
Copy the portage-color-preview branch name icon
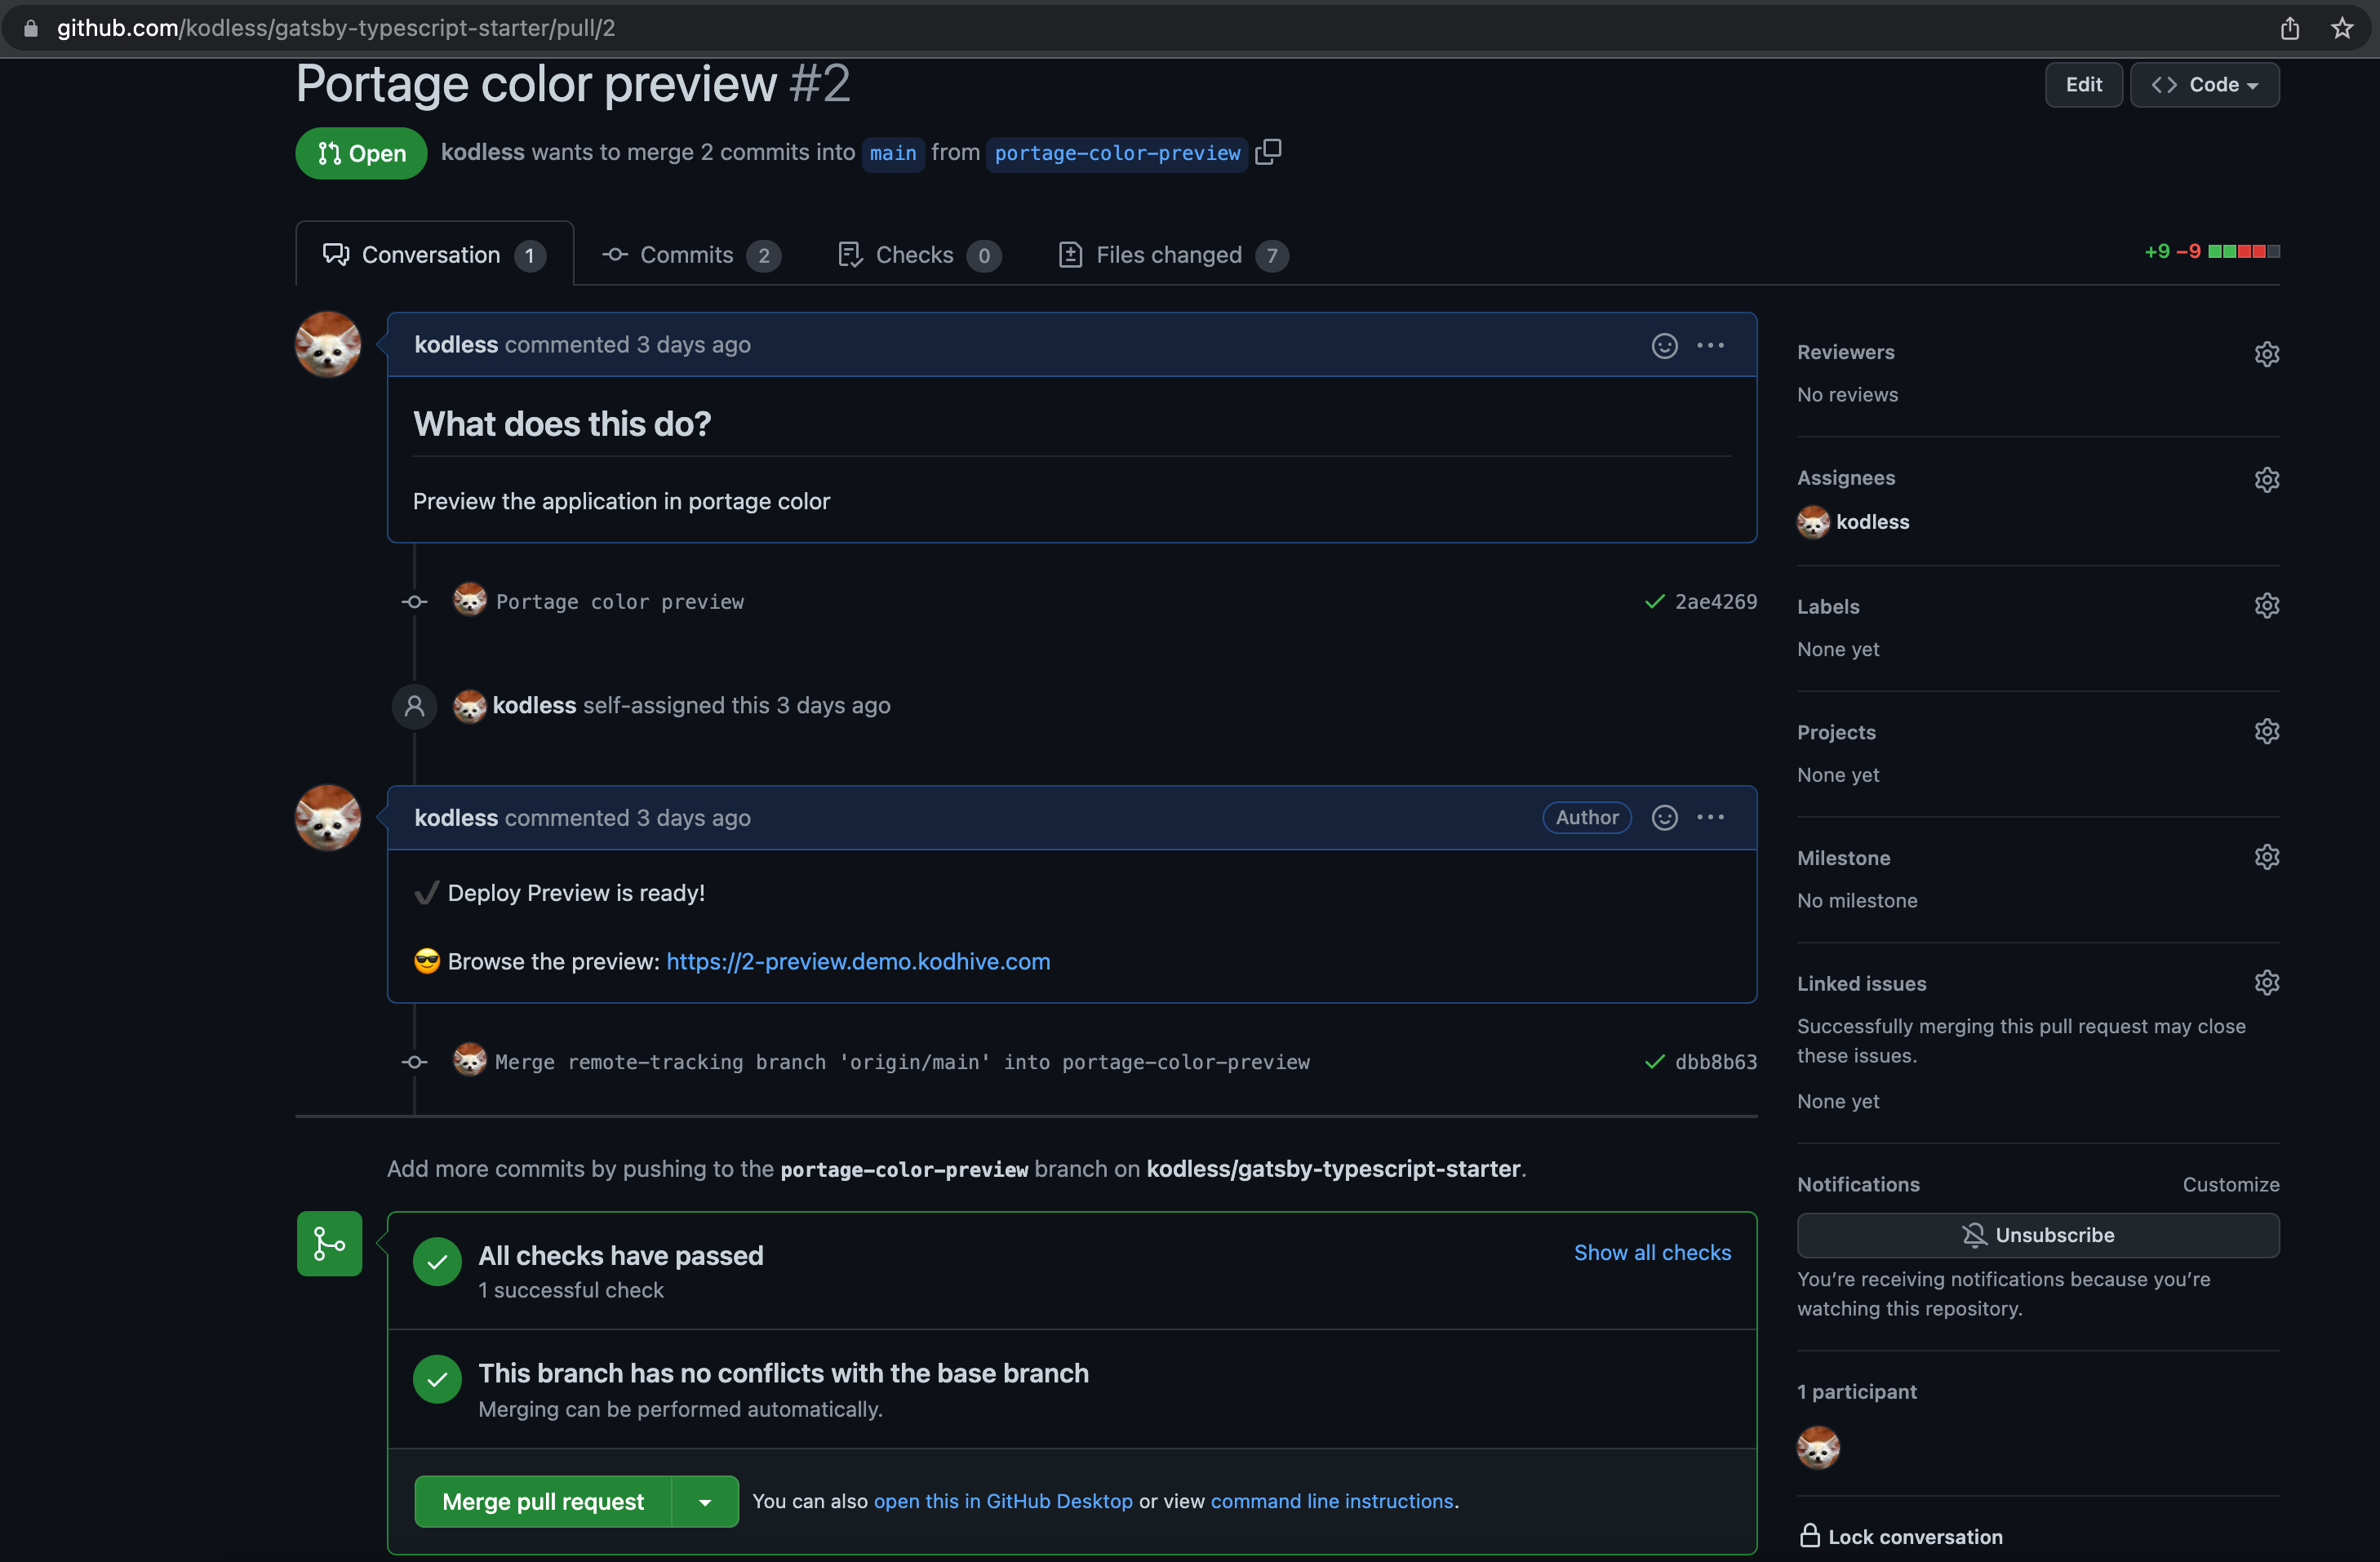point(1268,152)
